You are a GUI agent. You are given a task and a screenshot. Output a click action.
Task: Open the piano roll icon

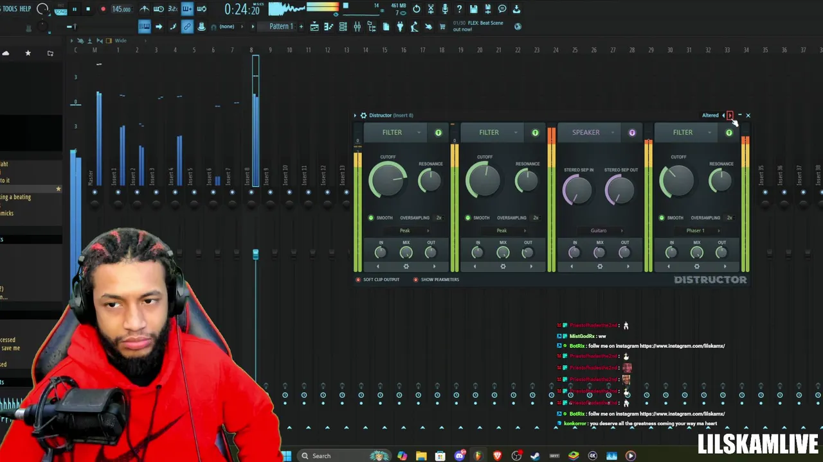click(x=329, y=26)
